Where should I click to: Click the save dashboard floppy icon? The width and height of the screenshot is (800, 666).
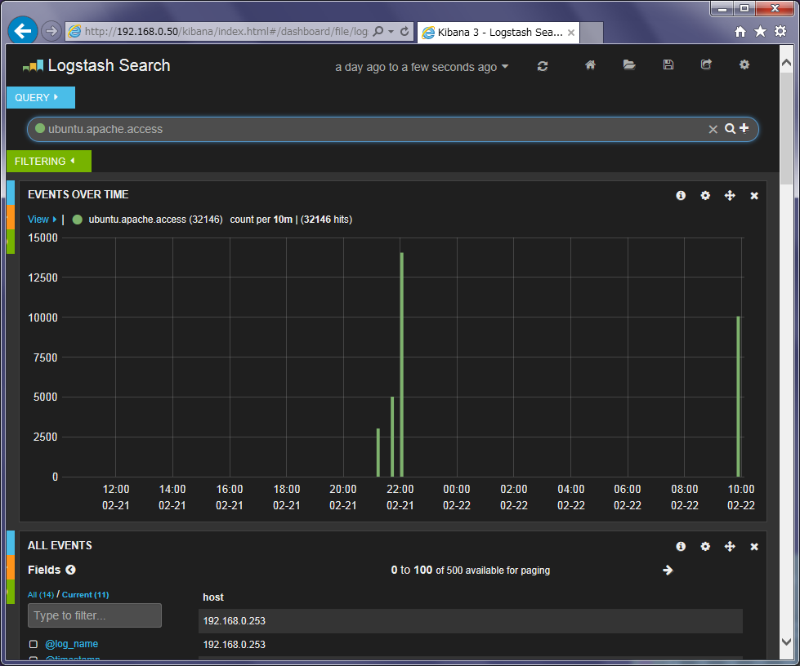pos(668,65)
